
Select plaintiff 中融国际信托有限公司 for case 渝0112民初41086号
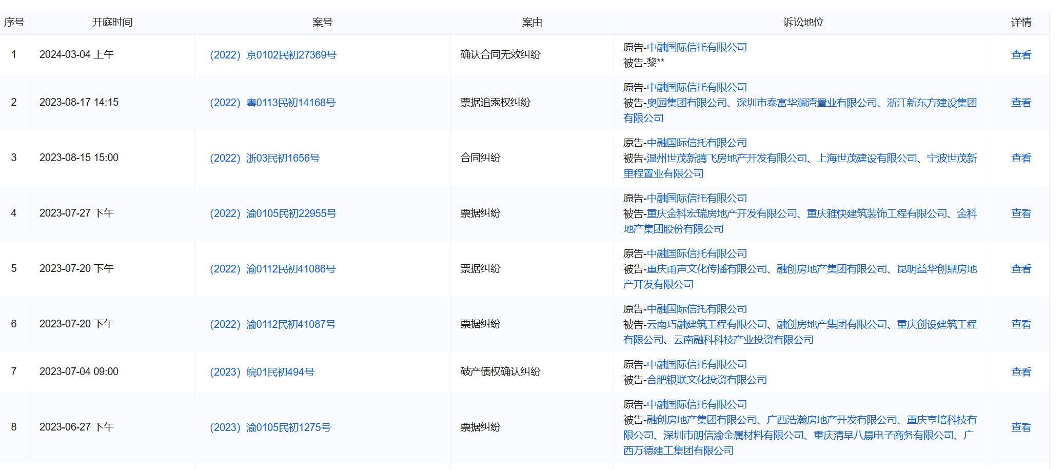697,253
